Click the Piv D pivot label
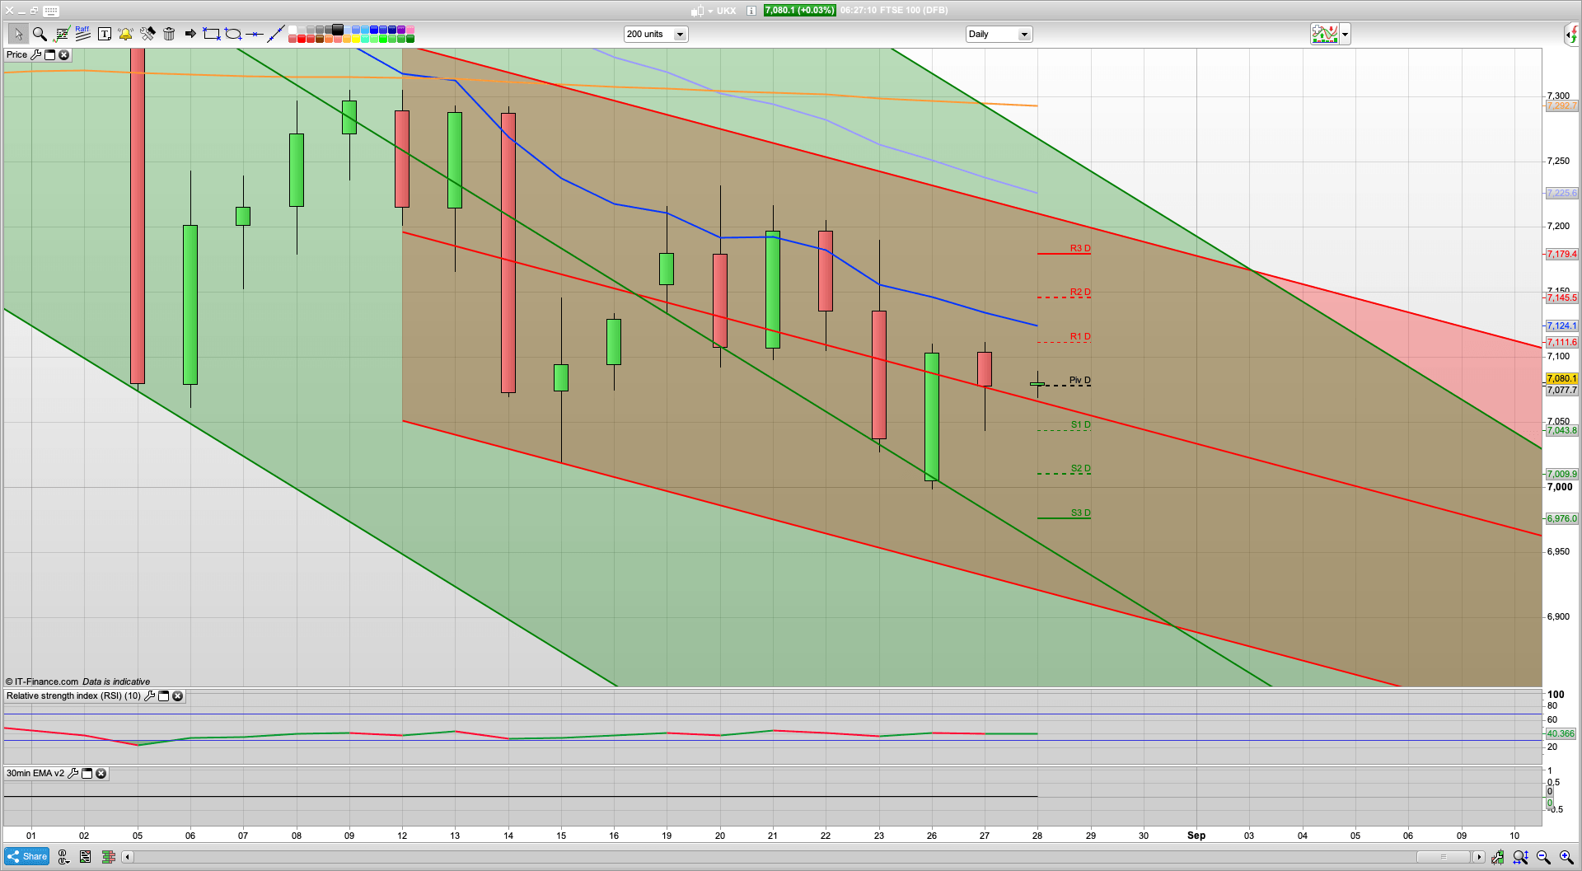Screen dimensions: 1582x871 tap(1080, 380)
